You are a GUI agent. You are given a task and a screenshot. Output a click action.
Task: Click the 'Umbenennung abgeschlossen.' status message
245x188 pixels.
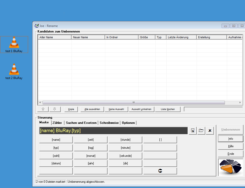pyautogui.click(x=86, y=182)
